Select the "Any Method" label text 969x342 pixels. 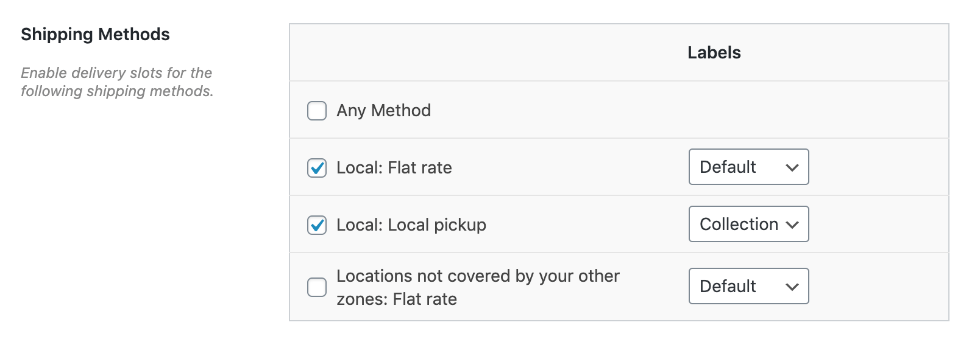[383, 111]
